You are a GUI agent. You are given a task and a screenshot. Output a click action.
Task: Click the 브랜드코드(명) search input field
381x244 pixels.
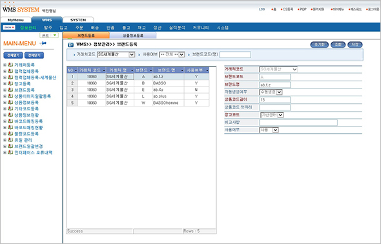click(235, 55)
